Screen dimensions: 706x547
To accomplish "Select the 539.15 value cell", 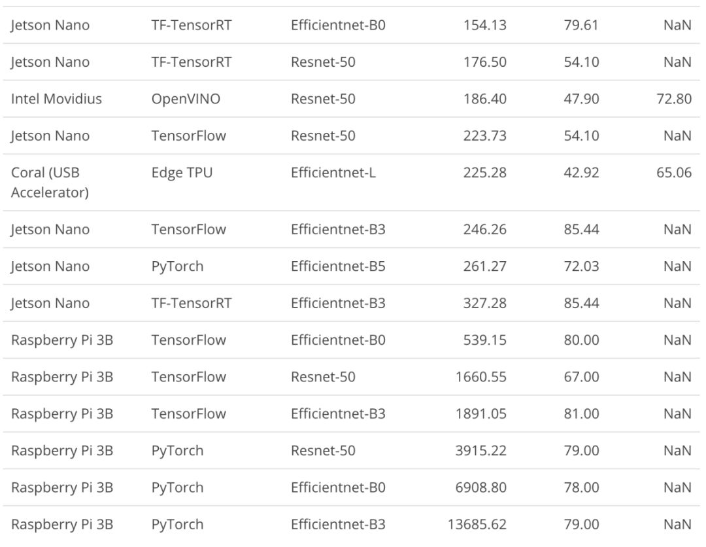I will (484, 340).
